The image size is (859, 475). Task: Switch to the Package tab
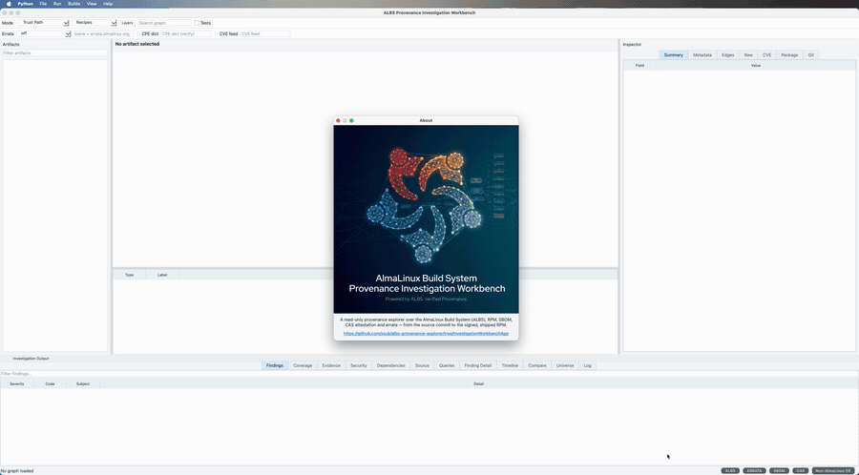tap(789, 55)
